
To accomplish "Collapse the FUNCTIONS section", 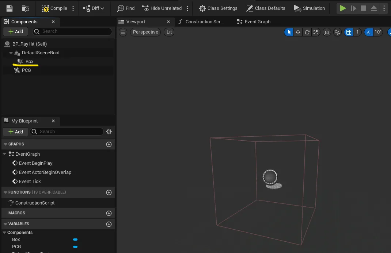I will pyautogui.click(x=5, y=192).
